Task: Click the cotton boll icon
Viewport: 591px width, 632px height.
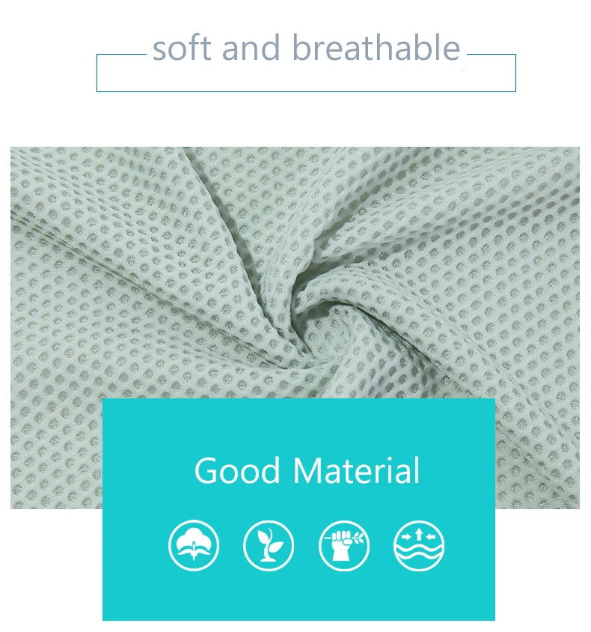Action: click(x=194, y=545)
